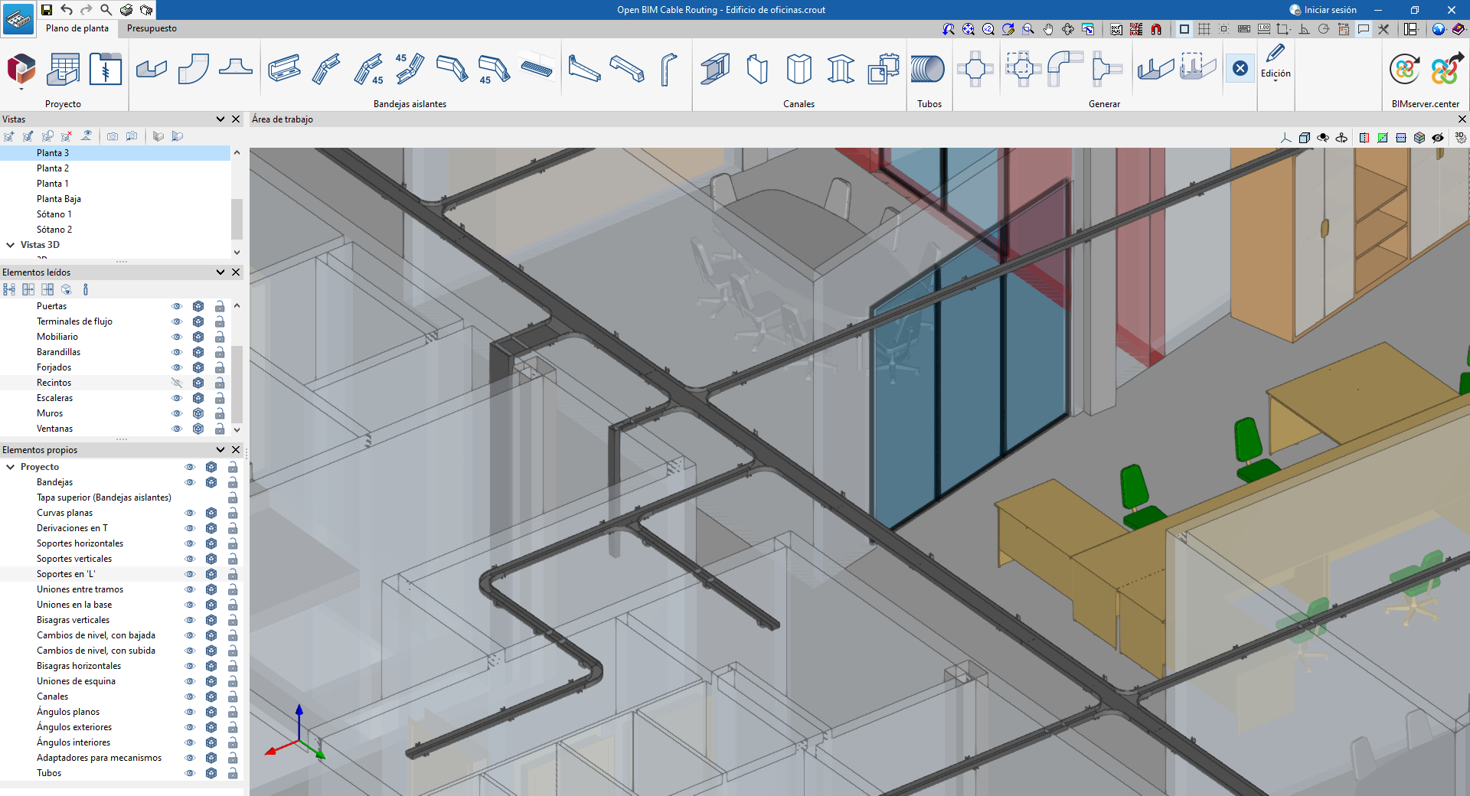Open the Elementos propios panel dropdown chevron
Image resolution: width=1470 pixels, height=796 pixels.
point(220,450)
